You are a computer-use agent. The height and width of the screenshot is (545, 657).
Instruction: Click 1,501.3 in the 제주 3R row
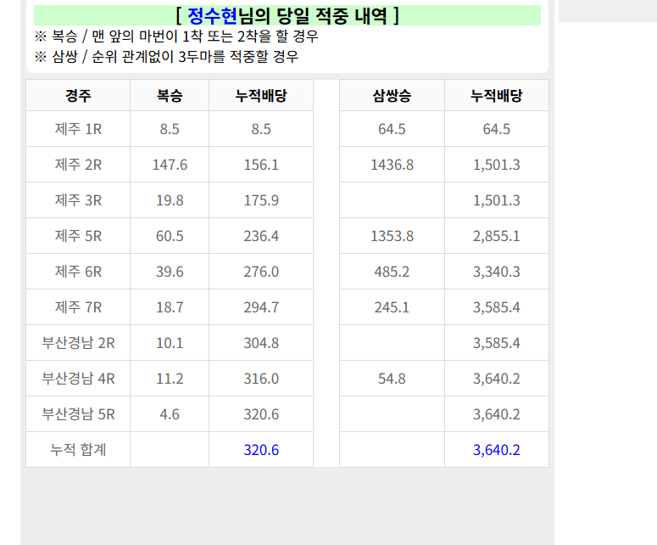[x=497, y=200]
